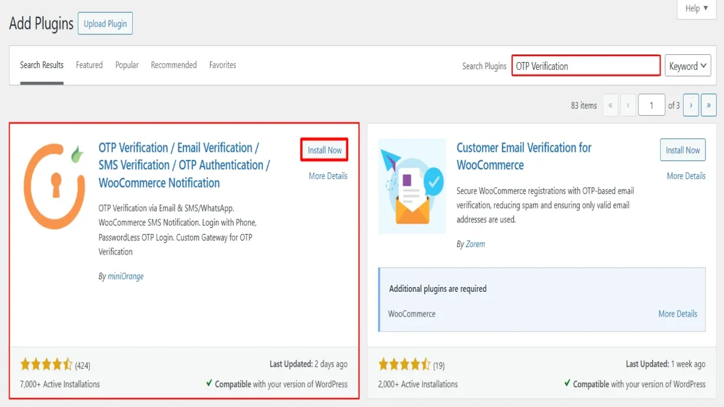Click the (19) ratings count

coord(439,365)
